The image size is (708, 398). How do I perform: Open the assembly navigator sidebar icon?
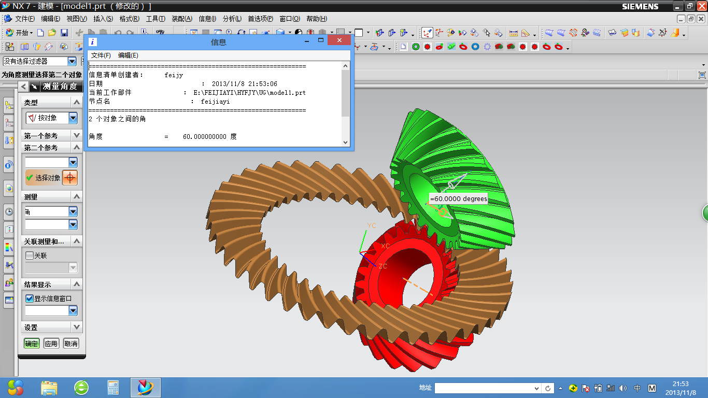(x=9, y=106)
